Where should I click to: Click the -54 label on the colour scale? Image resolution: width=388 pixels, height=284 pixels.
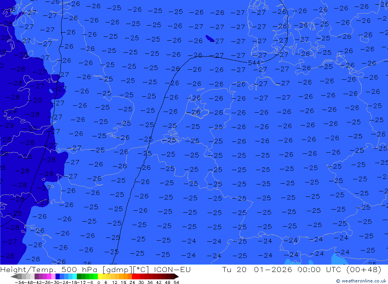click(19, 282)
